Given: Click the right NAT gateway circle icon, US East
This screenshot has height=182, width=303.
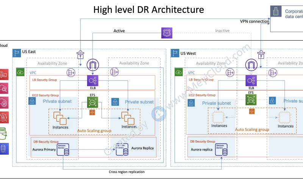Looking at the screenshot, I should [x=114, y=72].
